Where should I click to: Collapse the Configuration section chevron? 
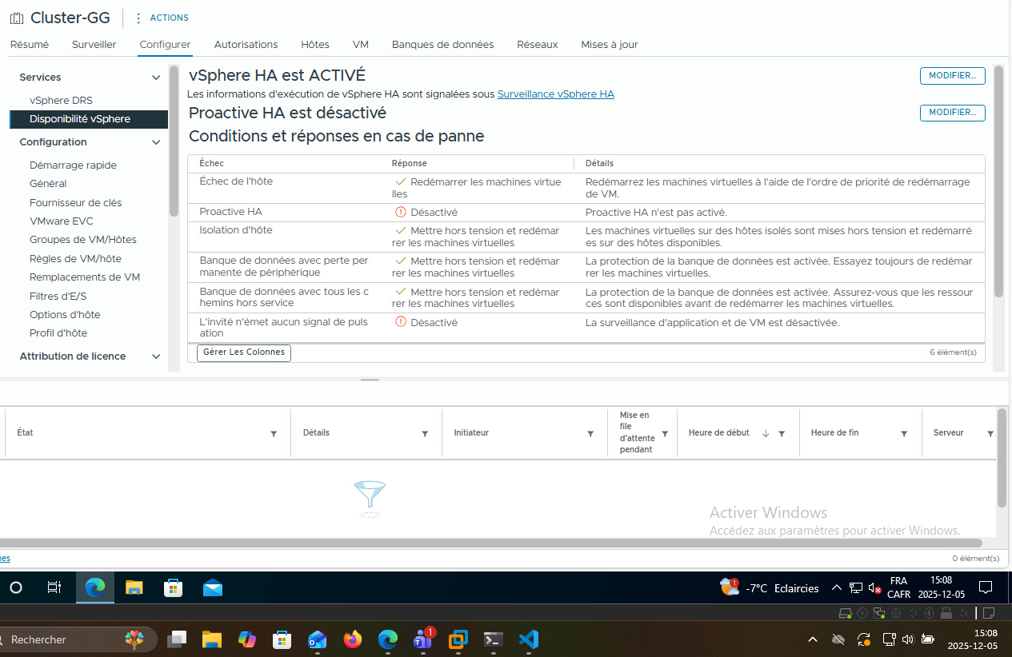click(x=156, y=142)
